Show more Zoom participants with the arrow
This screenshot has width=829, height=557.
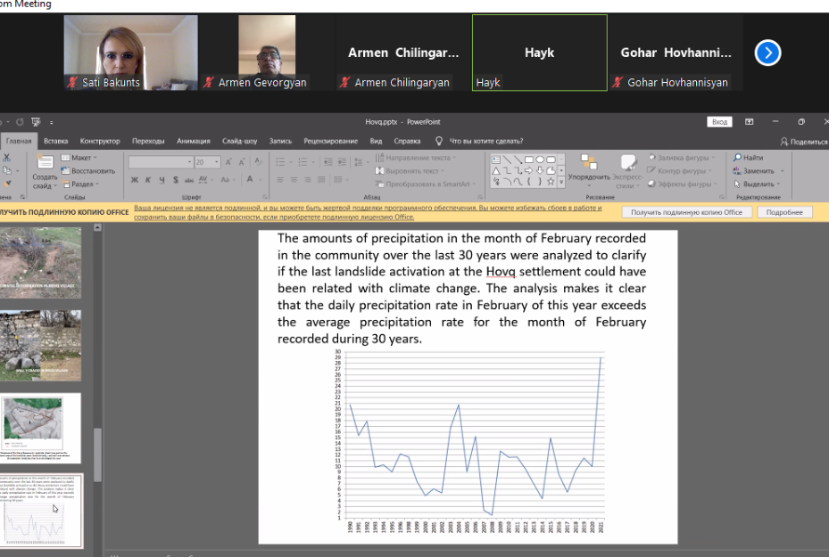(767, 53)
